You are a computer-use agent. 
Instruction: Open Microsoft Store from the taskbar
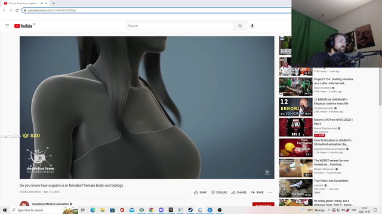[112, 210]
